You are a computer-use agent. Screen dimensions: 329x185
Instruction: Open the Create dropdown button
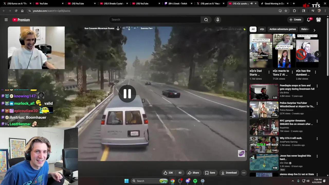coord(295,20)
